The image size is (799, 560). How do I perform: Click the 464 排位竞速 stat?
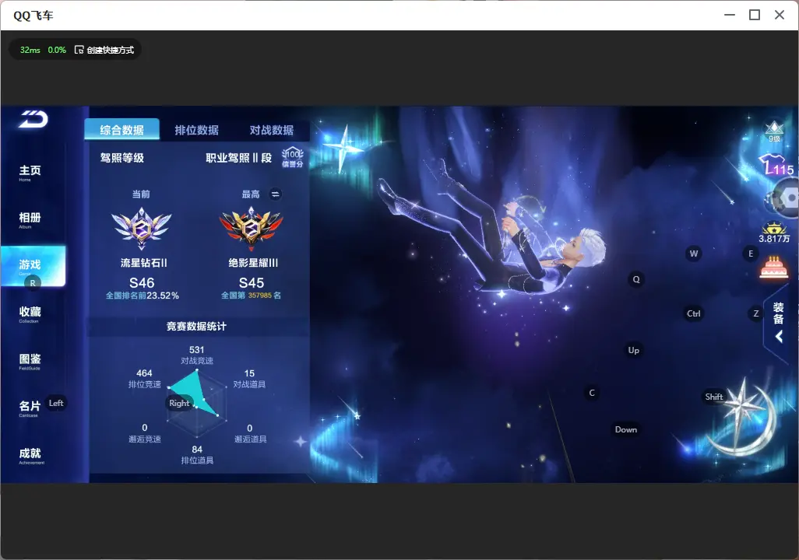click(144, 378)
